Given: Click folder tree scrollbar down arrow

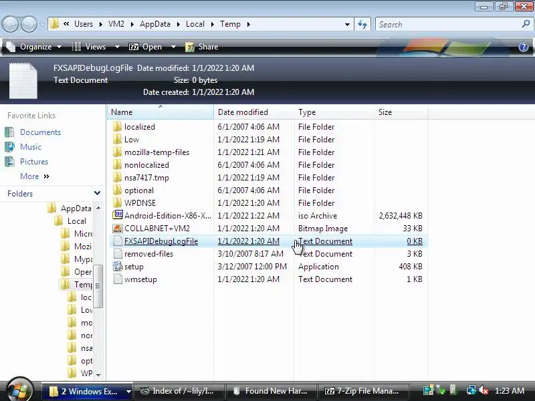Looking at the screenshot, I should pos(98,375).
